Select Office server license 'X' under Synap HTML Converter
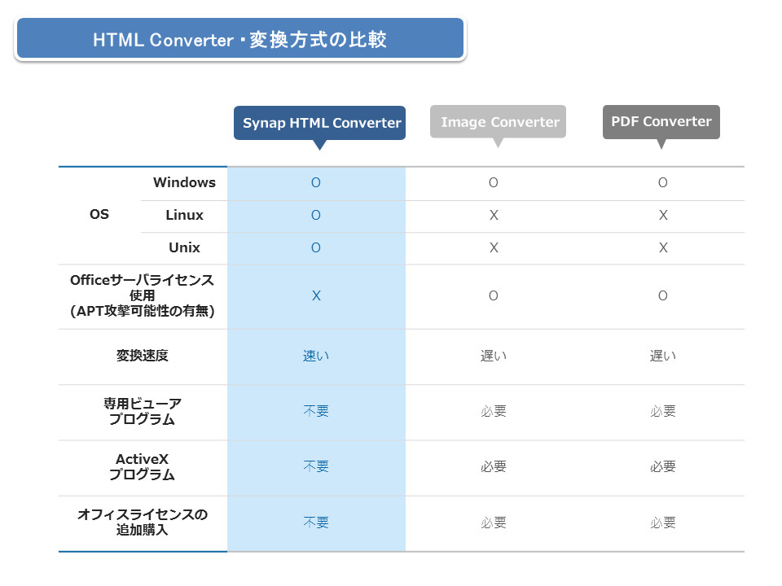The image size is (782, 586). tap(316, 295)
